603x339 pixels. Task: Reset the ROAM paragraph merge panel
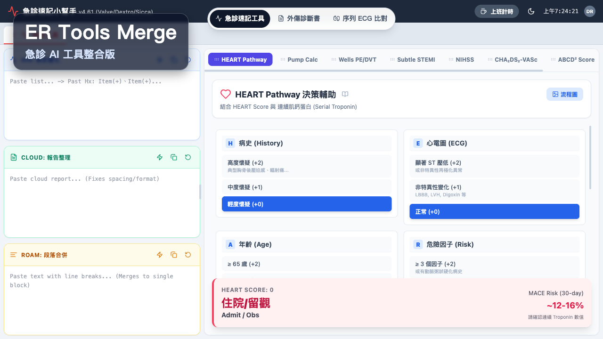(x=187, y=255)
